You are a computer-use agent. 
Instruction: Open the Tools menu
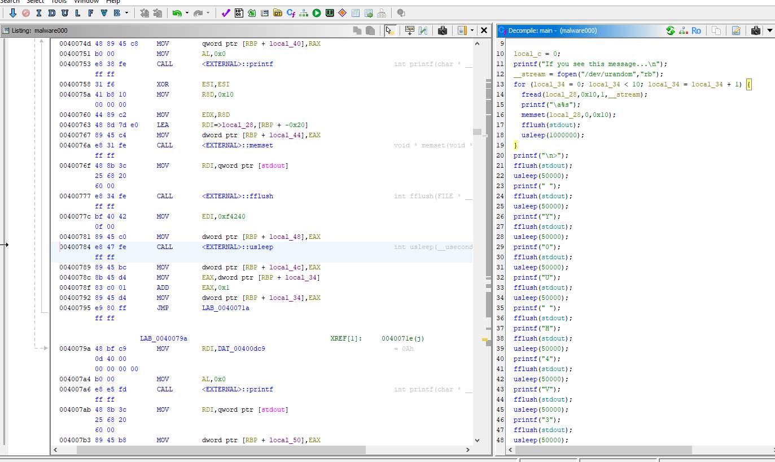pyautogui.click(x=59, y=2)
